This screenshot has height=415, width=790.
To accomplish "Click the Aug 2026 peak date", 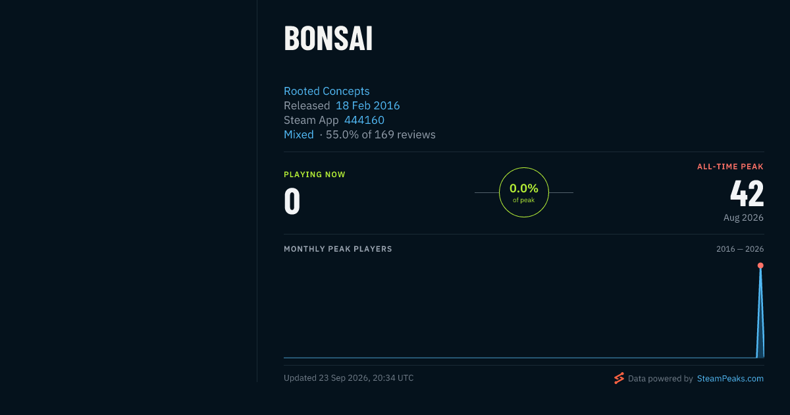I will (x=743, y=217).
